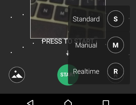The width and height of the screenshot is (136, 105).
Task: Open the gallery mountains icon
Action: click(x=17, y=75)
